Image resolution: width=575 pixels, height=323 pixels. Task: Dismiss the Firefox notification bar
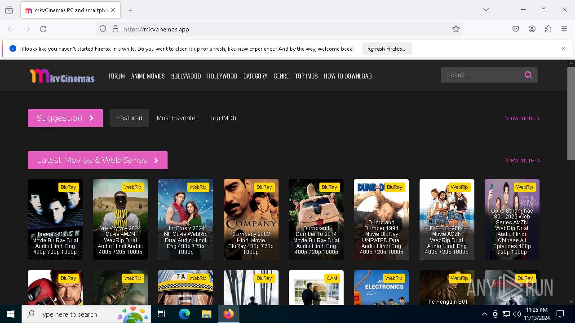point(564,48)
